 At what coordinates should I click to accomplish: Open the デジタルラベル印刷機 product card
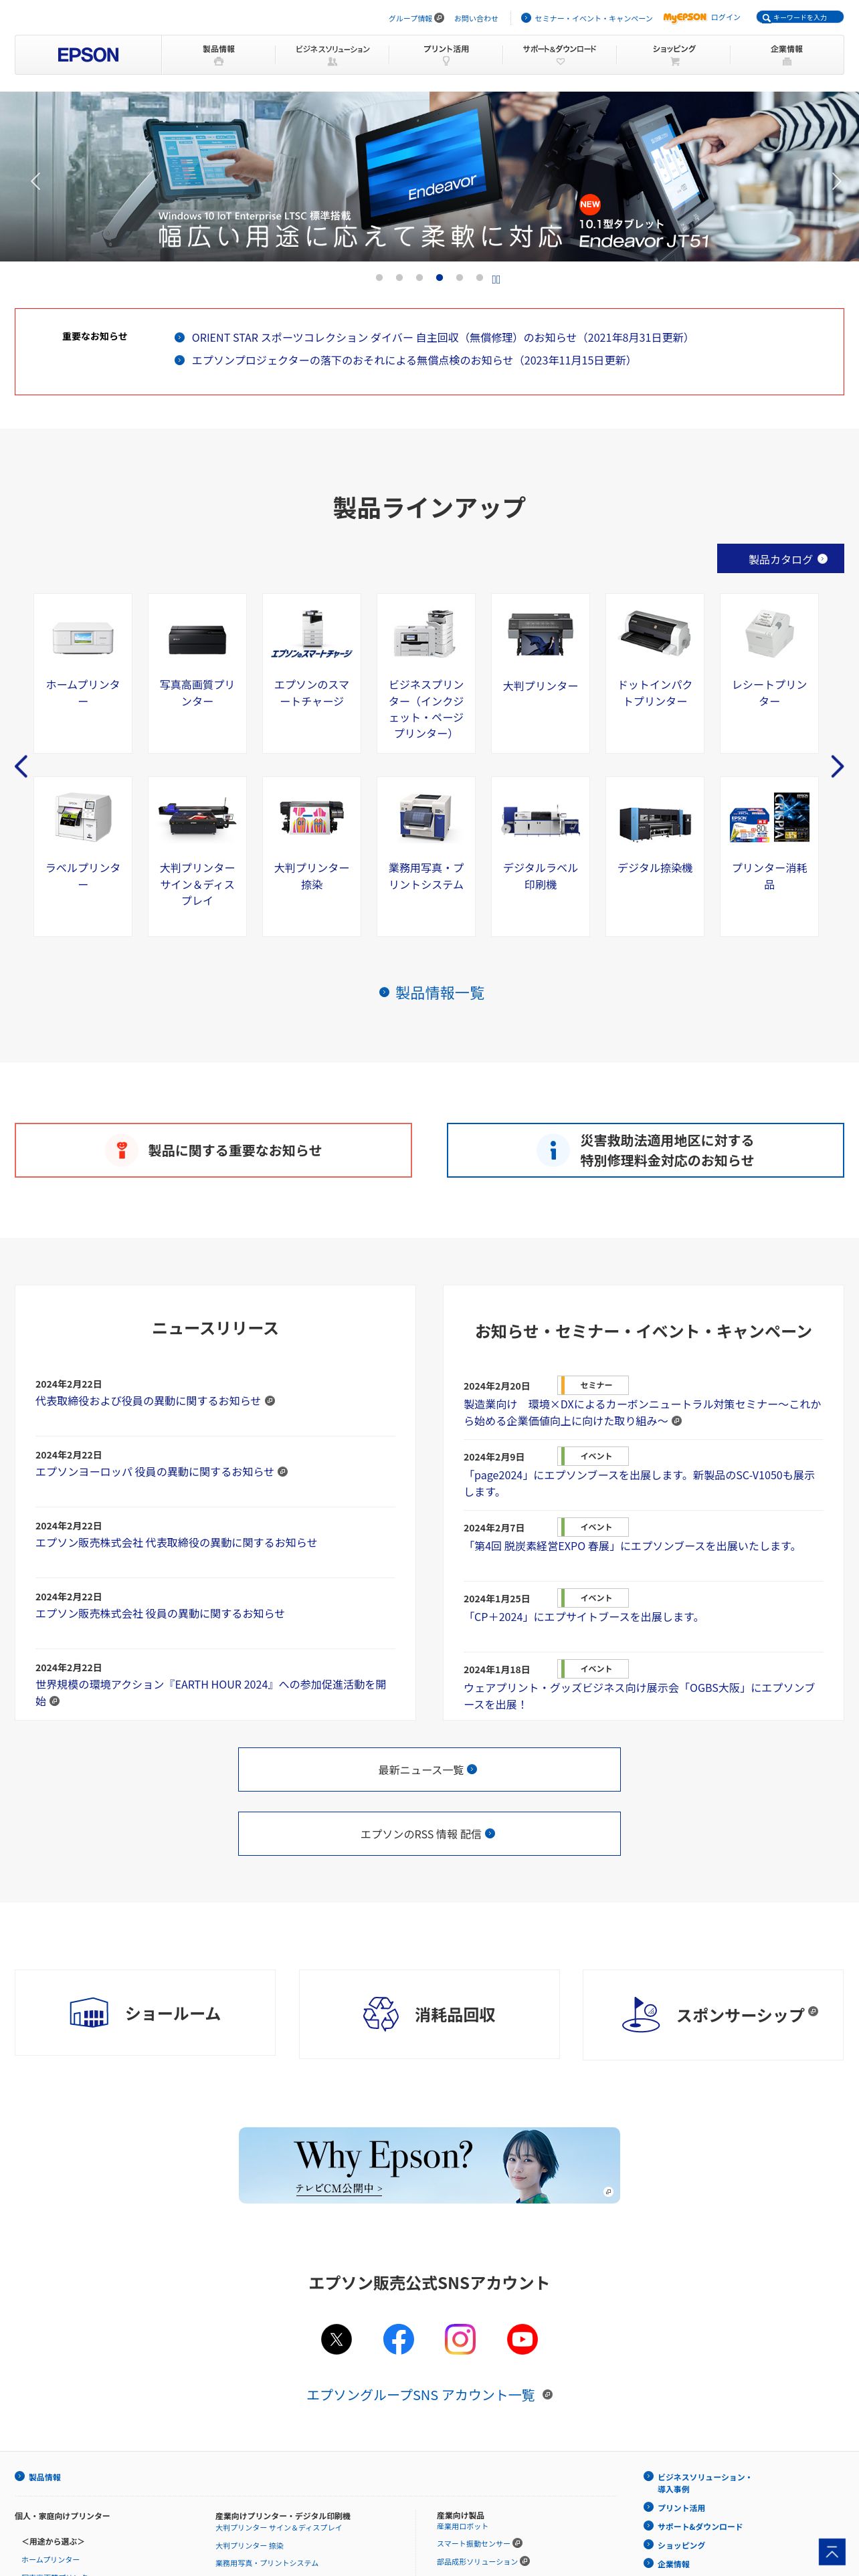point(540,856)
